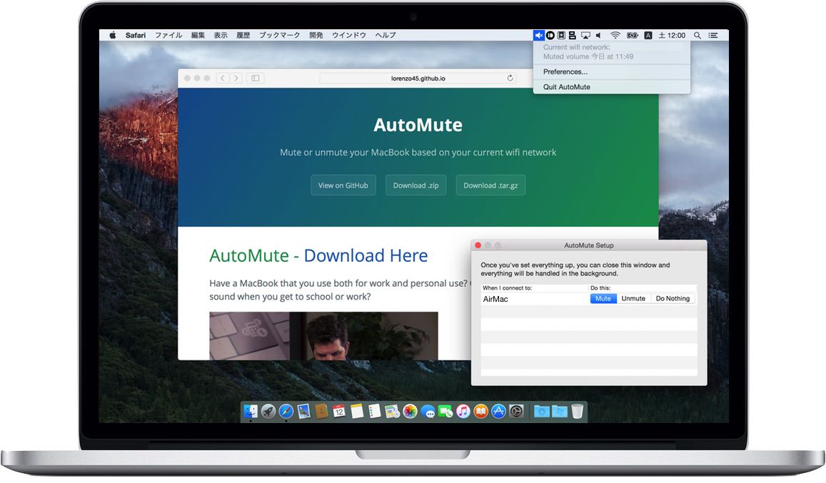Viewport: 826px width, 483px height.
Task: Choose Preferences... in AutoMute menu
Action: pyautogui.click(x=611, y=71)
